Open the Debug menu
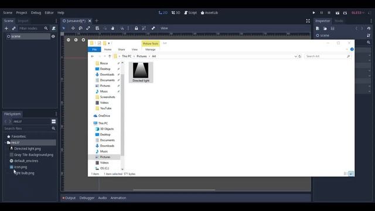 [36, 13]
